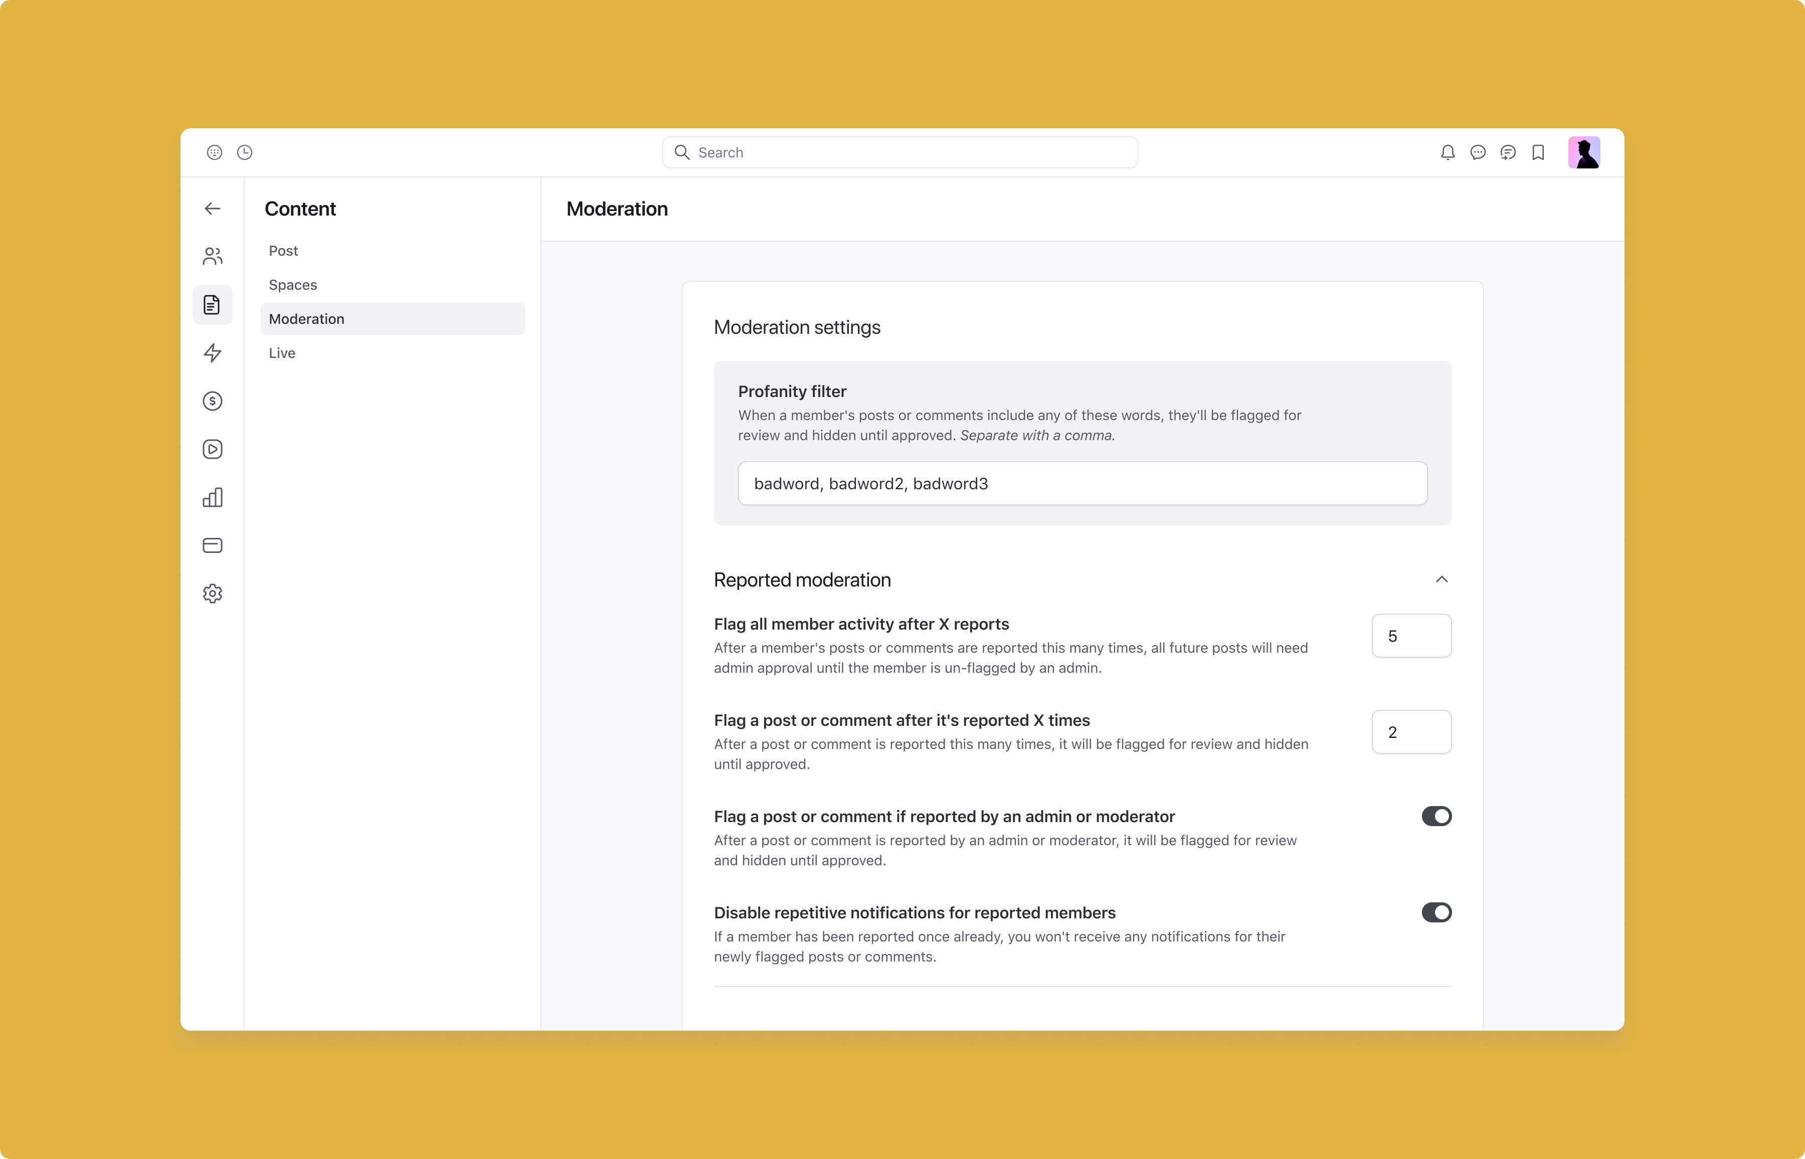Open the user profile avatar

point(1584,153)
